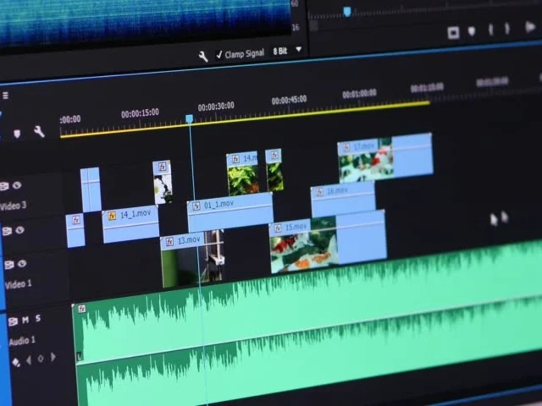Viewport: 542px width, 406px height.
Task: Hide the Video 1 track with its eye icon
Action: [22, 264]
